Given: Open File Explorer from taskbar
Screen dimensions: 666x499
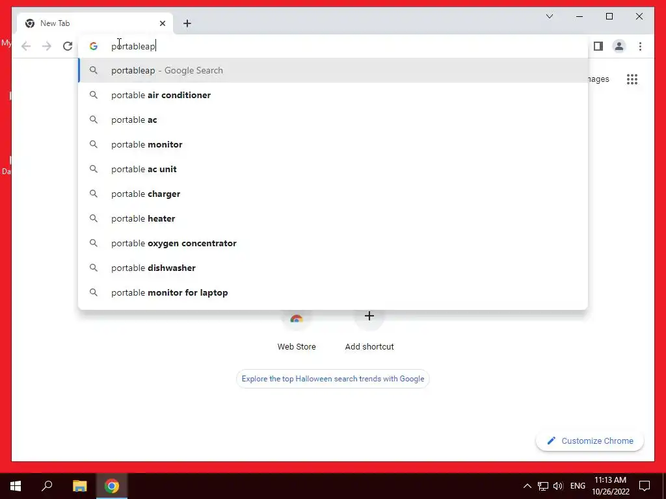Looking at the screenshot, I should coord(79,486).
